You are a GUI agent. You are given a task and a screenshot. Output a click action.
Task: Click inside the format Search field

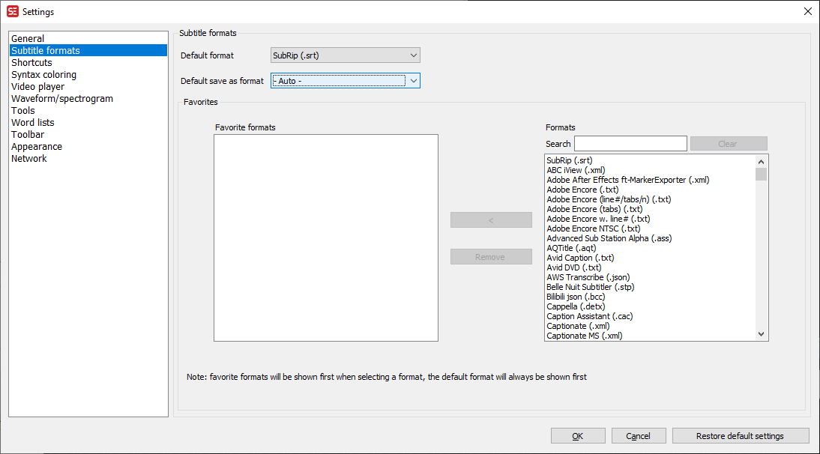(x=630, y=143)
